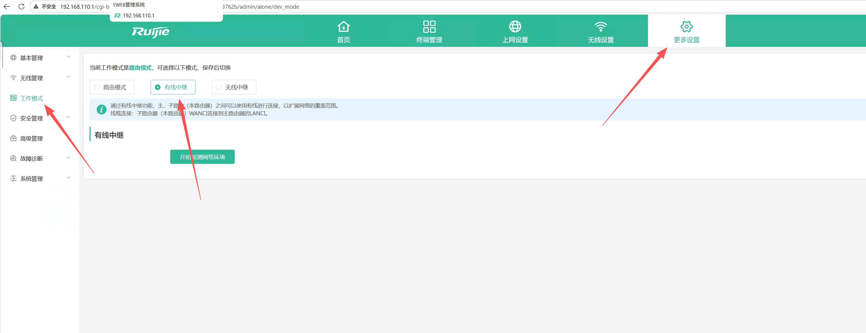
Task: Click the browser back arrow
Action: [7, 6]
